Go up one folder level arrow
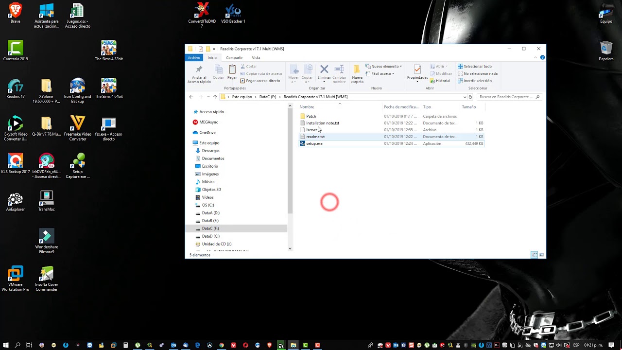The width and height of the screenshot is (622, 350). [x=215, y=97]
